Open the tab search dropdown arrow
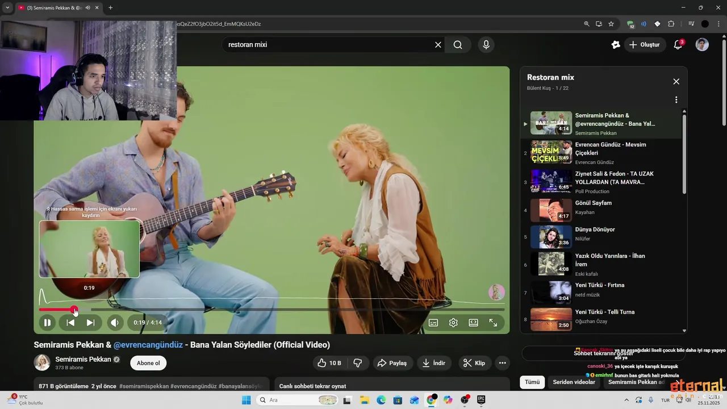This screenshot has height=409, width=727. coord(7,7)
